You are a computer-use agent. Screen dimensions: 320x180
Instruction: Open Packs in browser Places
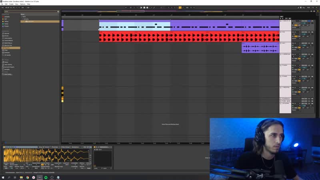[x=6, y=62]
